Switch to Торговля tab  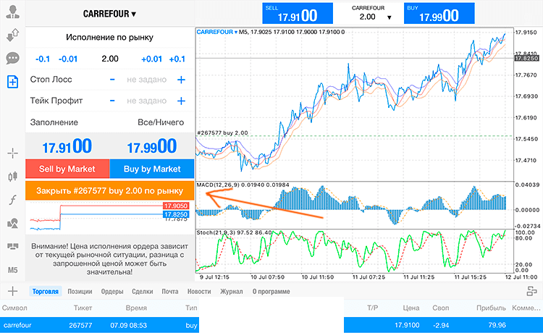tap(46, 292)
